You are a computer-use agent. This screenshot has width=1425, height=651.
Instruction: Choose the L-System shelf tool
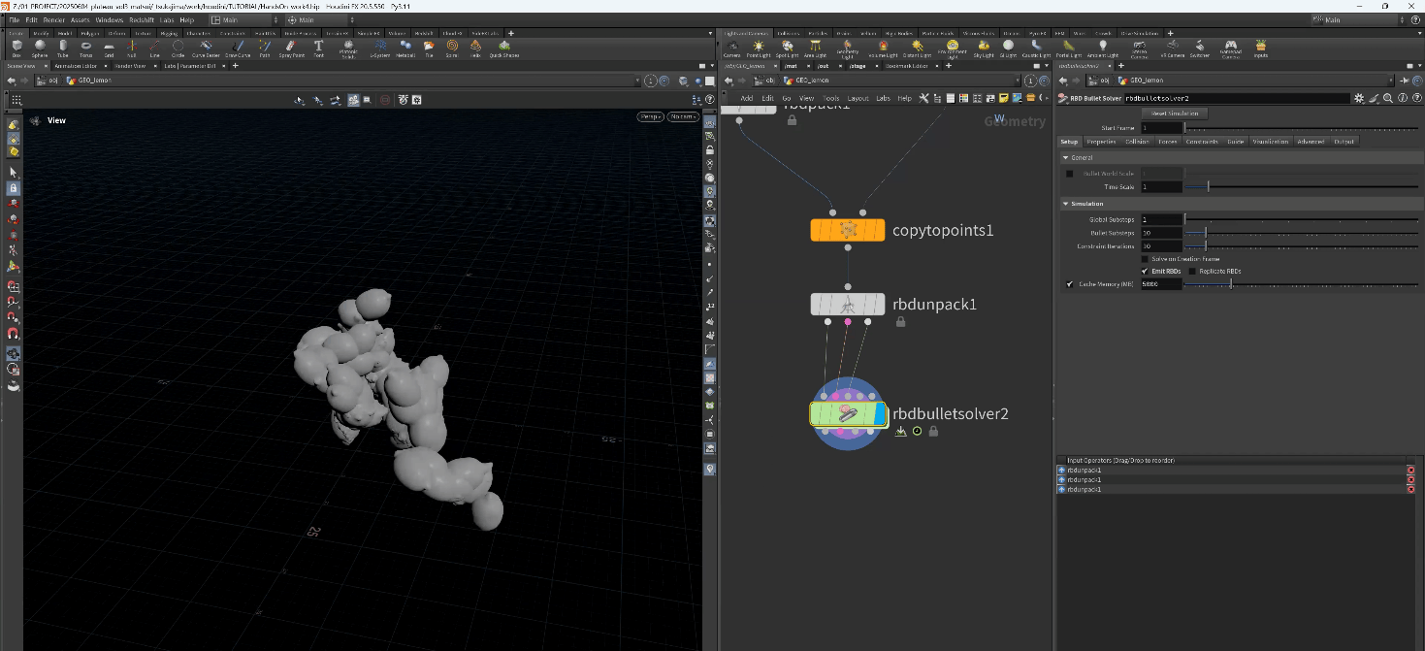[379, 47]
